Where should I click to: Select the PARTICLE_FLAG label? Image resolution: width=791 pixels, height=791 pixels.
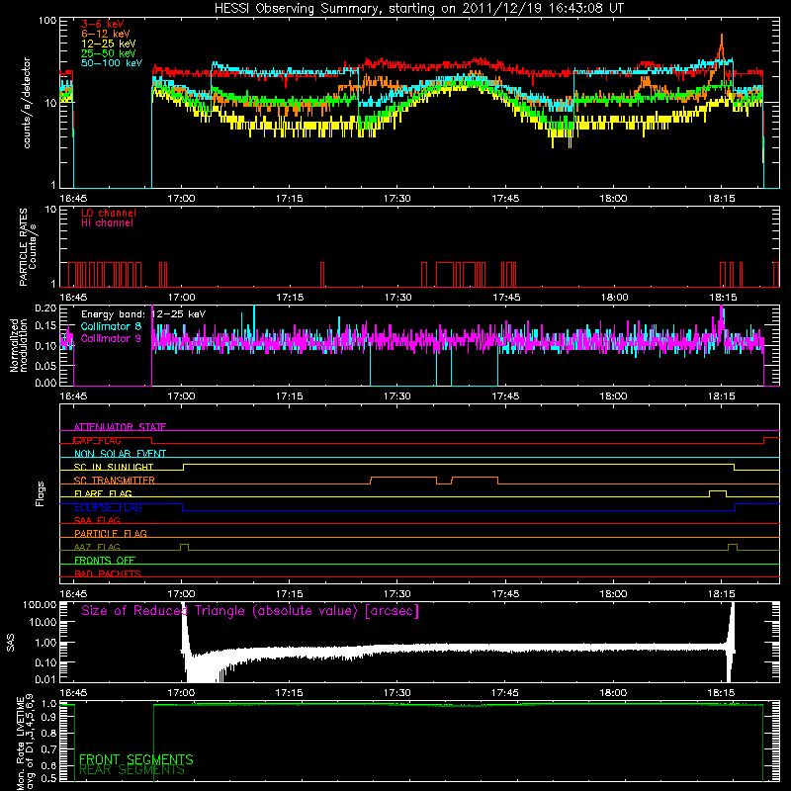coord(111,533)
